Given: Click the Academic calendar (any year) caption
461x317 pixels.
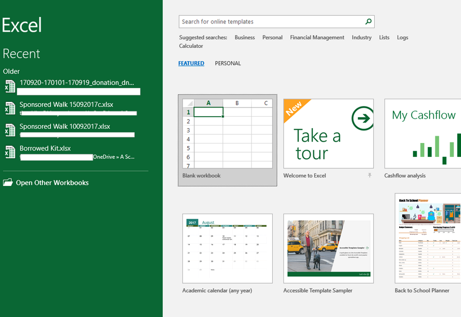Looking at the screenshot, I should [x=217, y=291].
